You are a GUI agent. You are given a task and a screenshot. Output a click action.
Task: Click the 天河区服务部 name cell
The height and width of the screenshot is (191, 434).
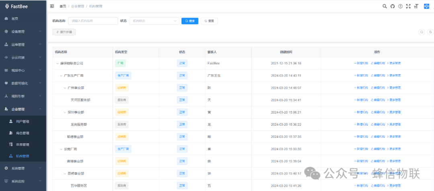pos(80,100)
